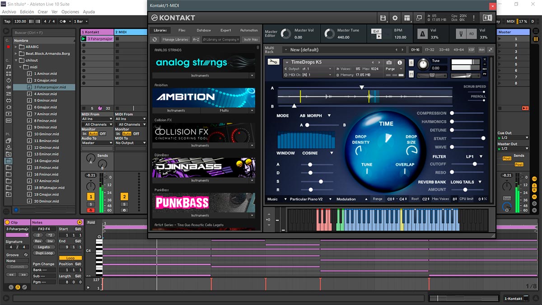Click the Legato button in Notes panel
Screen dimensions: 542x305
[x=44, y=247]
